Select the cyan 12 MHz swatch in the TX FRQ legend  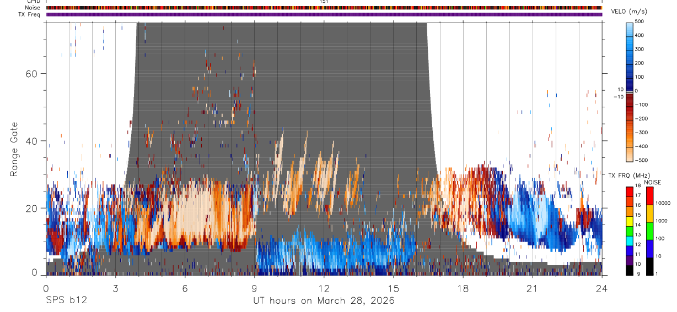[630, 241]
